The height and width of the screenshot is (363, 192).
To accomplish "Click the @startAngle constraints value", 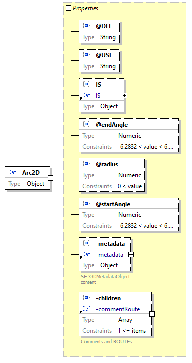I will pyautogui.click(x=145, y=225).
